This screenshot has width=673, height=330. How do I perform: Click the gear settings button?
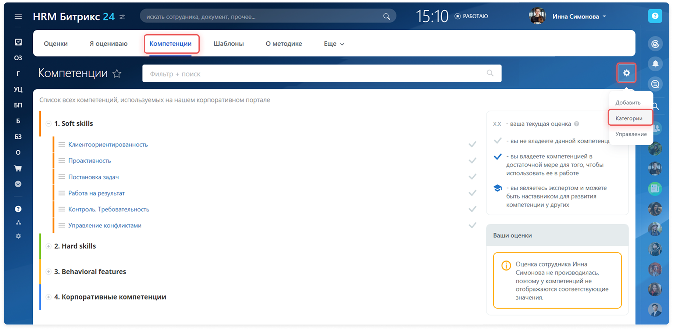626,73
